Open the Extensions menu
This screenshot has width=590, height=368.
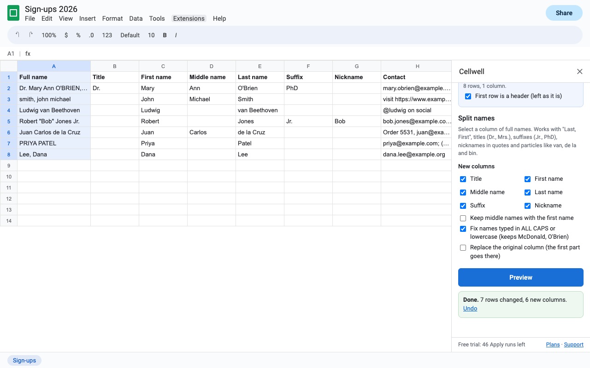[189, 18]
